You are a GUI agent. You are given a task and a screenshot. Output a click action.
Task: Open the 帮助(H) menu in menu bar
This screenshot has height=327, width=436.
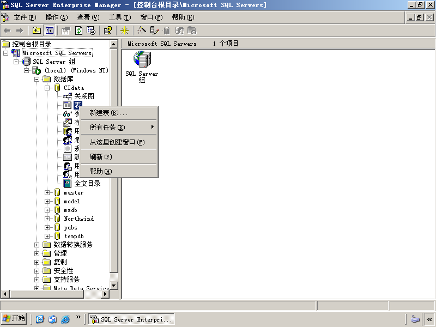tap(183, 17)
